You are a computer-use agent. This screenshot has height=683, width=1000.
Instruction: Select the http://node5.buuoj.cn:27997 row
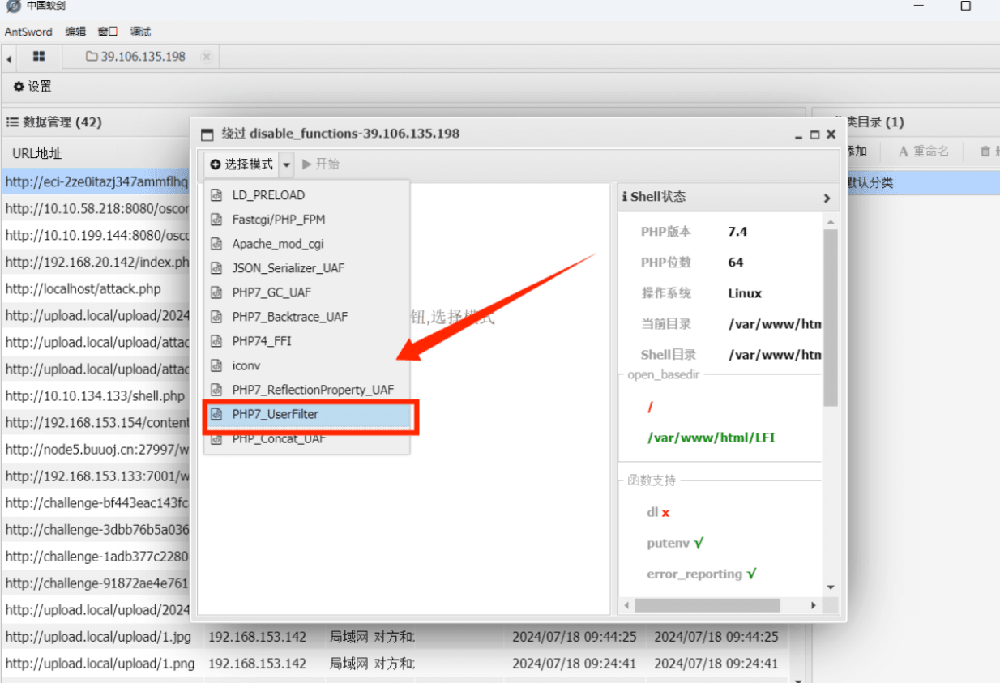96,450
